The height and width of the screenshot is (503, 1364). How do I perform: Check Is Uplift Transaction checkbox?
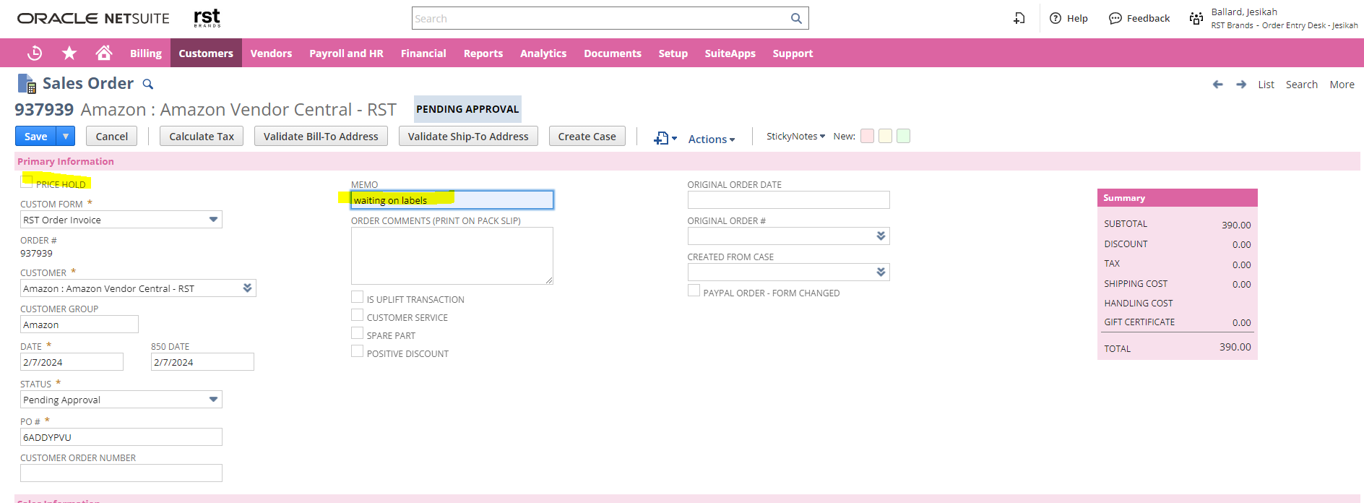coord(357,297)
